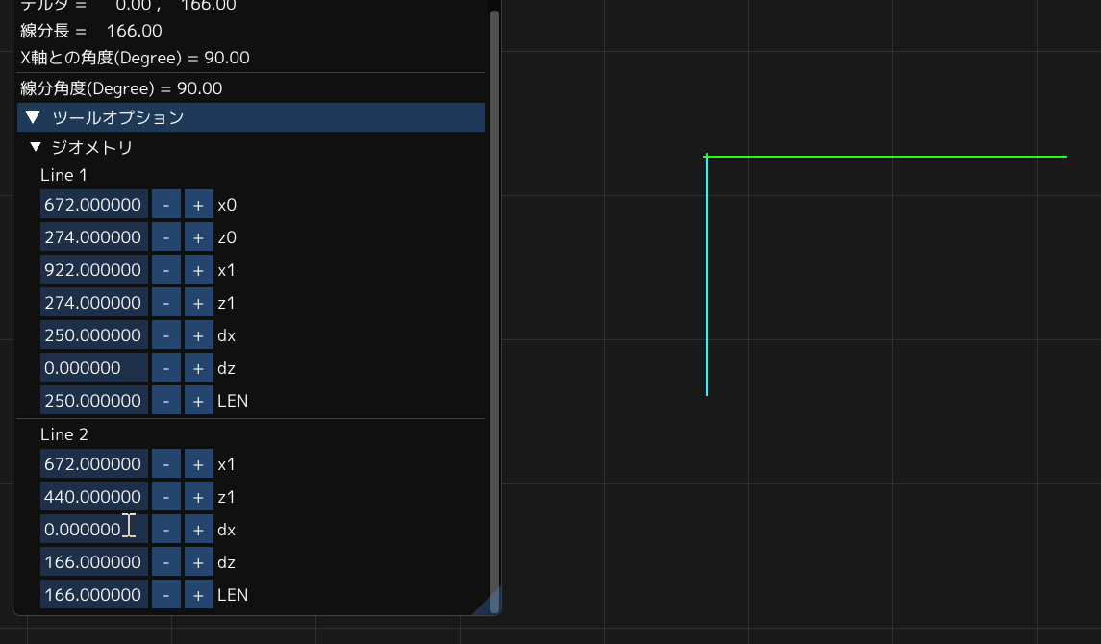Image resolution: width=1101 pixels, height=644 pixels.
Task: Edit the Line 1 LEN input field
Action: [94, 401]
